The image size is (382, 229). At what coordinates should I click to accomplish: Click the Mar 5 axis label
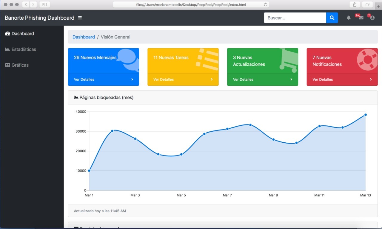(181, 195)
